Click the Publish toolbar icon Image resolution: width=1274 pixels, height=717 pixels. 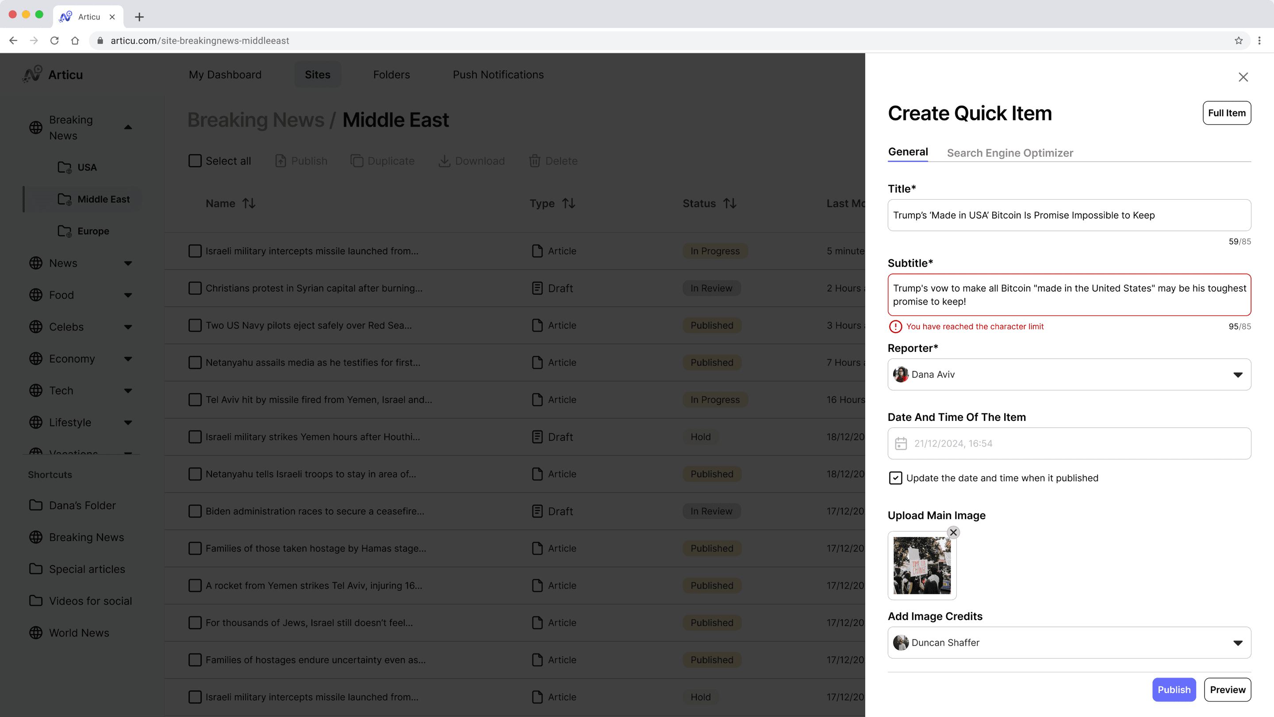[280, 161]
